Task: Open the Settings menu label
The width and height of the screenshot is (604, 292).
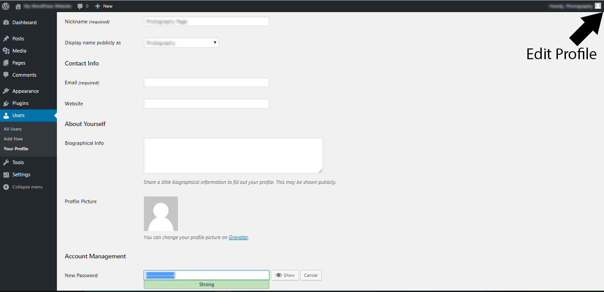Action: (x=22, y=174)
